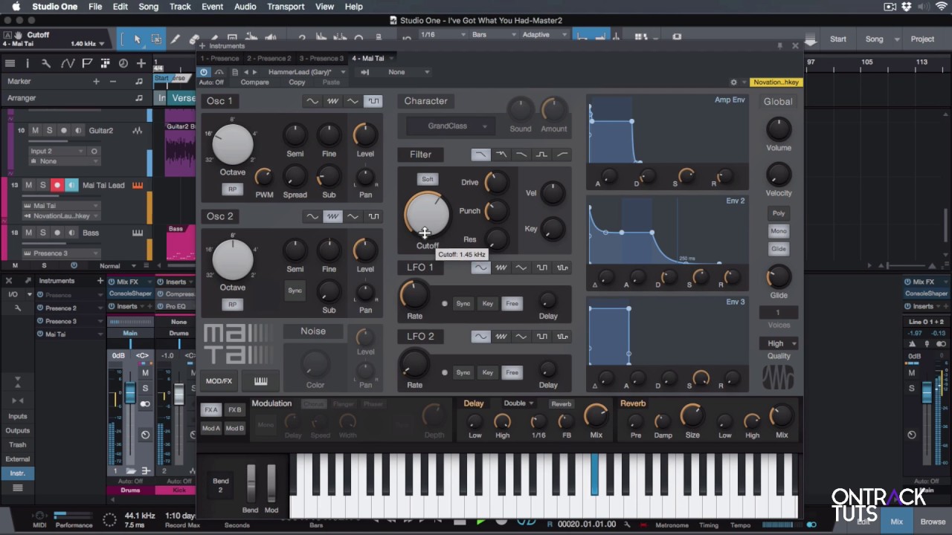The width and height of the screenshot is (952, 535).
Task: Show automation via the curve icon
Action: pyautogui.click(x=68, y=64)
